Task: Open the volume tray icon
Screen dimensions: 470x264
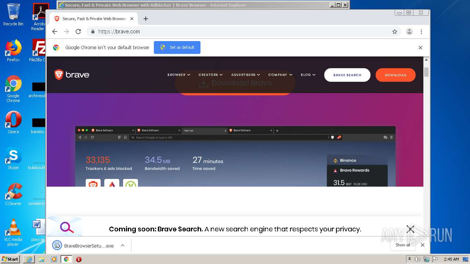Action: pyautogui.click(x=417, y=259)
